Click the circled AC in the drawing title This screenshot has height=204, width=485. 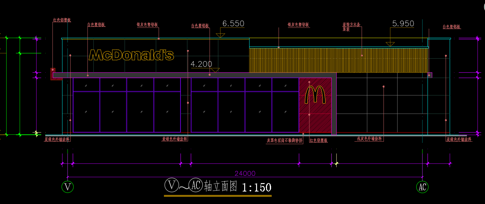click(196, 185)
